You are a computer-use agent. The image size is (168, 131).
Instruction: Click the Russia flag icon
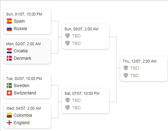tap(9, 28)
